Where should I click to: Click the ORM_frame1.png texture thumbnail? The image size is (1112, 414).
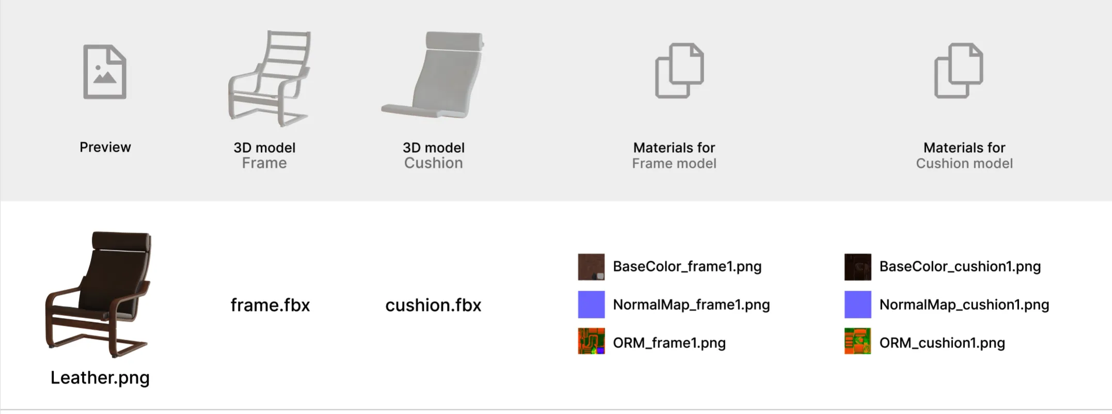coord(591,341)
